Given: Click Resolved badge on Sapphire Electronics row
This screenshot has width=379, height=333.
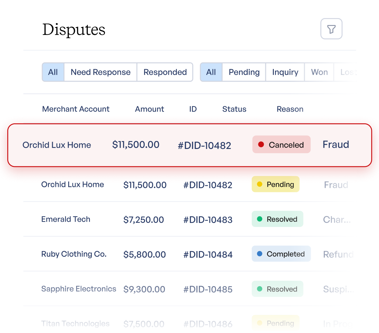Looking at the screenshot, I should tap(277, 289).
